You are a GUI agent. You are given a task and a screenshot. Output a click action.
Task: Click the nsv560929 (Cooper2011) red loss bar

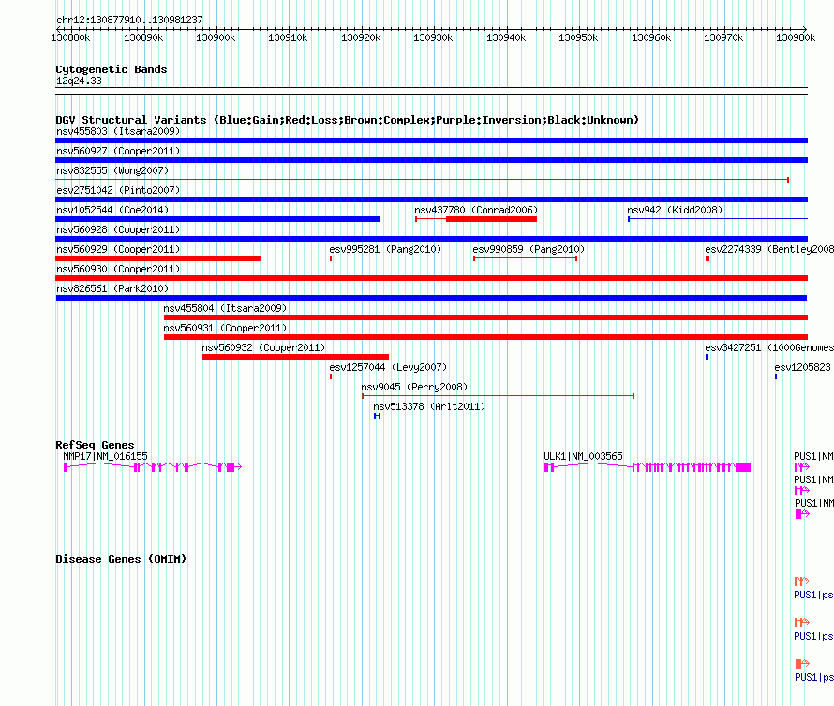[x=158, y=258]
